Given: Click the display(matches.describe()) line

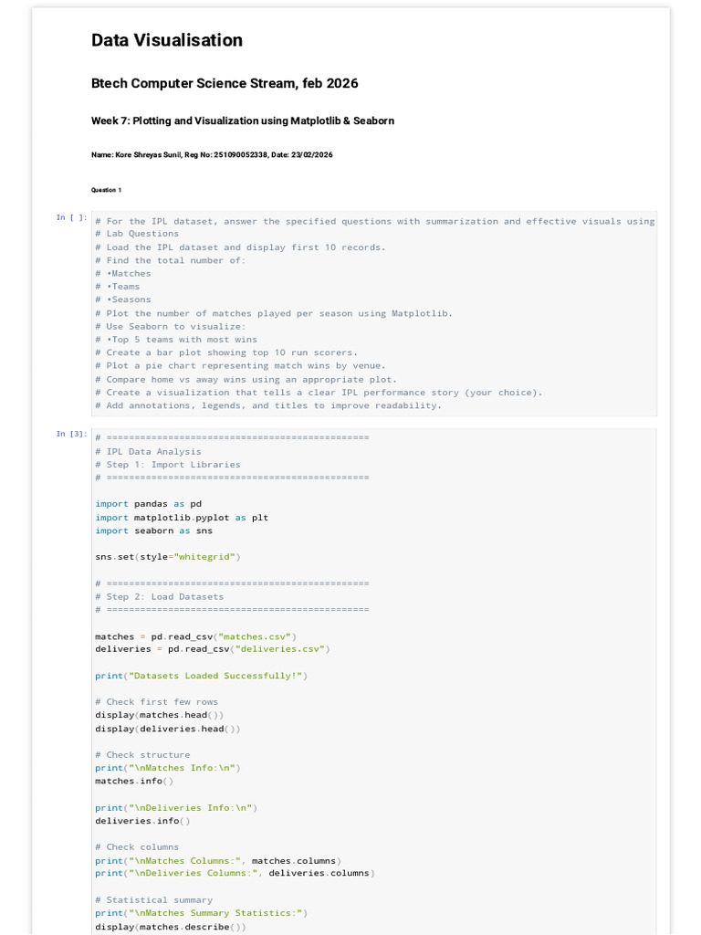Looking at the screenshot, I should click(171, 928).
